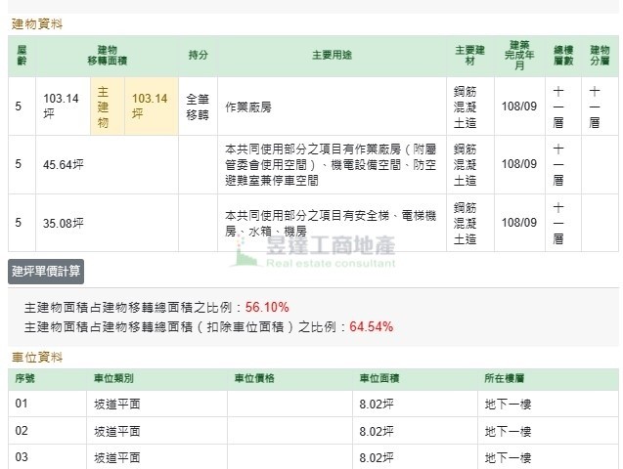Click the 建坪單價計算 button

tap(46, 271)
